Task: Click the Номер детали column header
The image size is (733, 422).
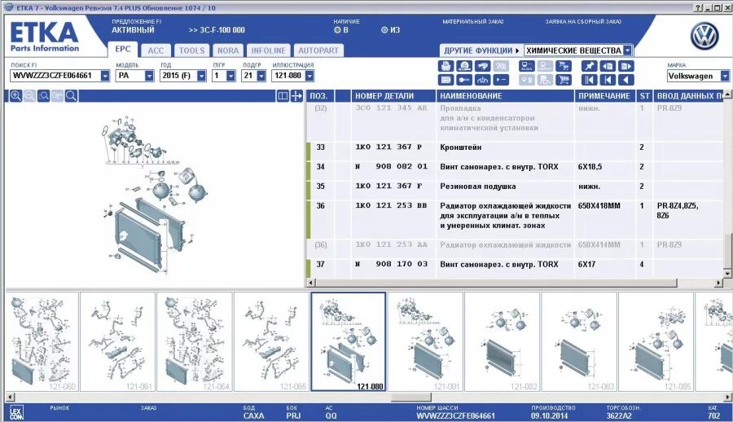Action: pyautogui.click(x=393, y=96)
